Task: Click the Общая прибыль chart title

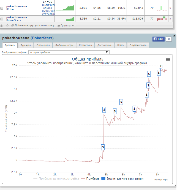Action: pyautogui.click(x=88, y=59)
